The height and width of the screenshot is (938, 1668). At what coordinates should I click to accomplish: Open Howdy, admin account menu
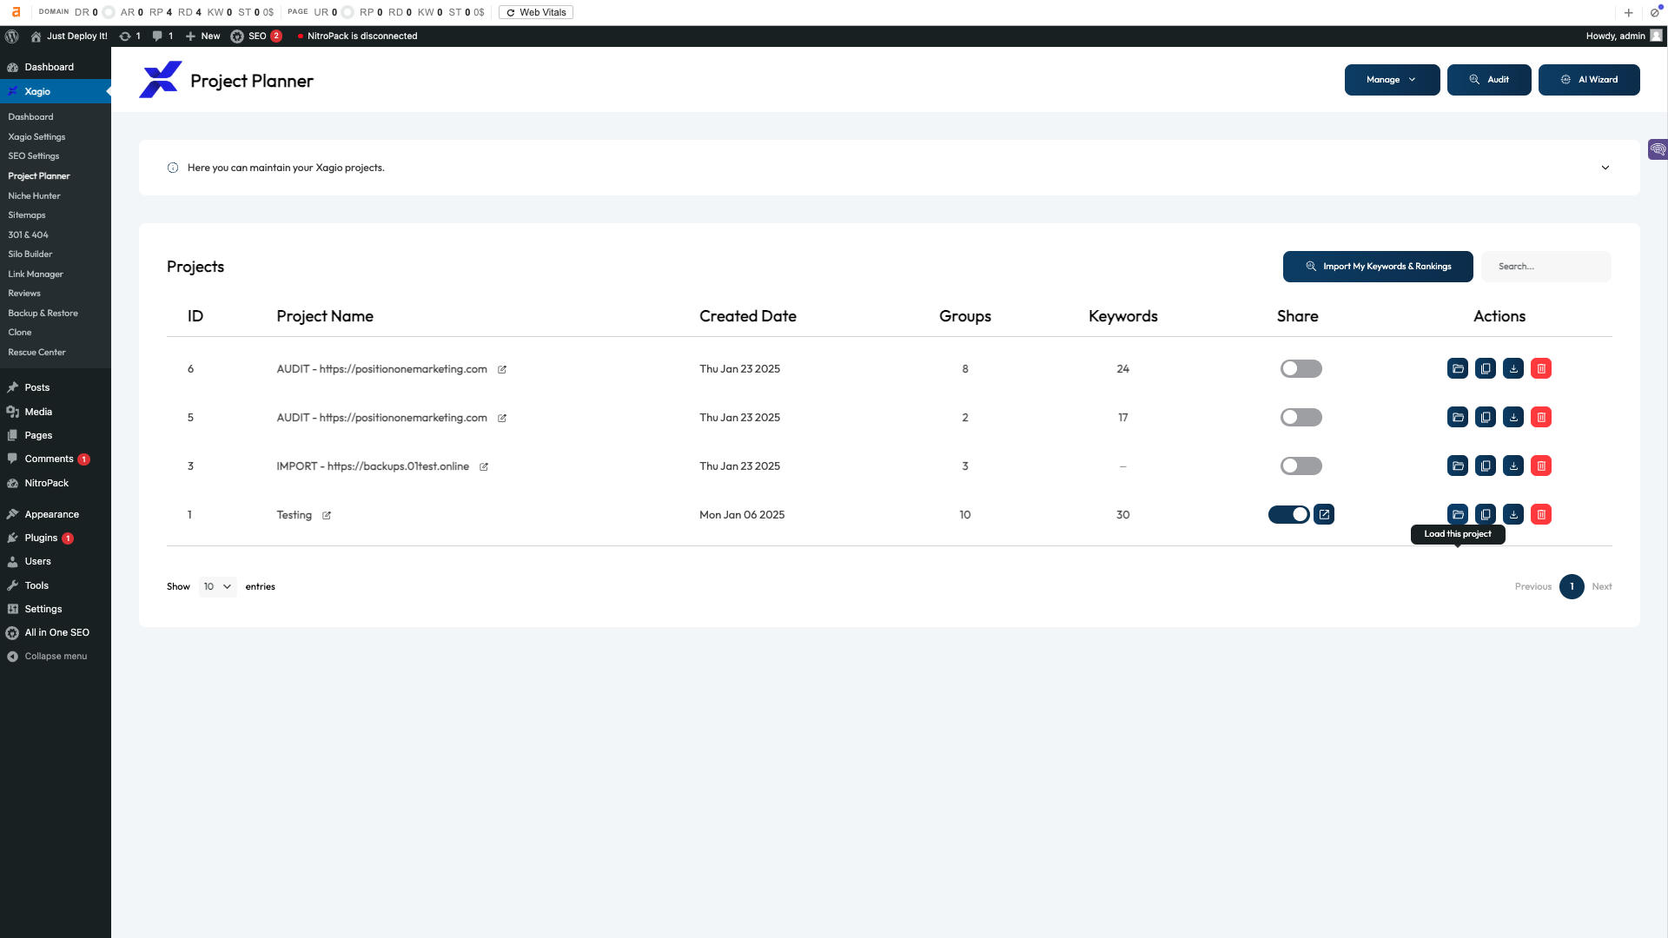coord(1624,36)
